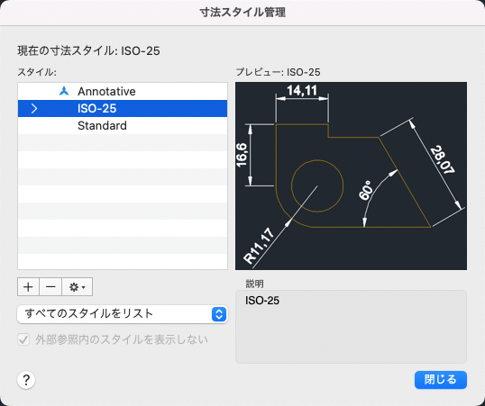The width and height of the screenshot is (485, 406).
Task: Click the 60° angle label in preview
Action: click(x=365, y=191)
